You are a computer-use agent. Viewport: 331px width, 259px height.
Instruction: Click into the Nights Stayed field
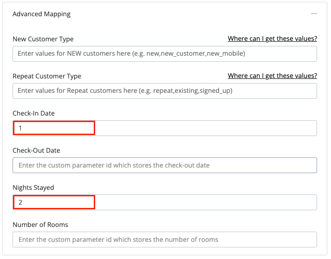click(x=165, y=202)
